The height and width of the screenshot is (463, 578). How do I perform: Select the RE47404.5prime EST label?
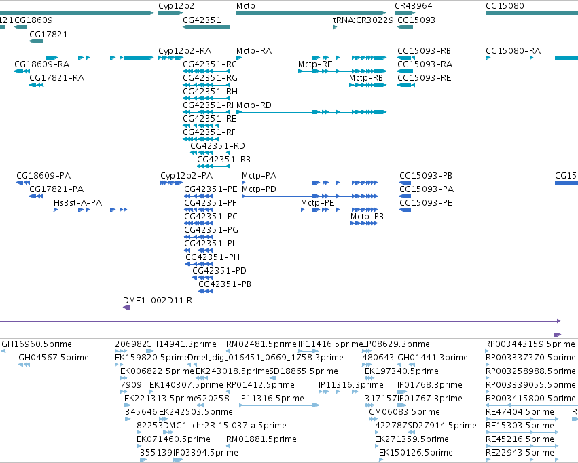pos(520,412)
